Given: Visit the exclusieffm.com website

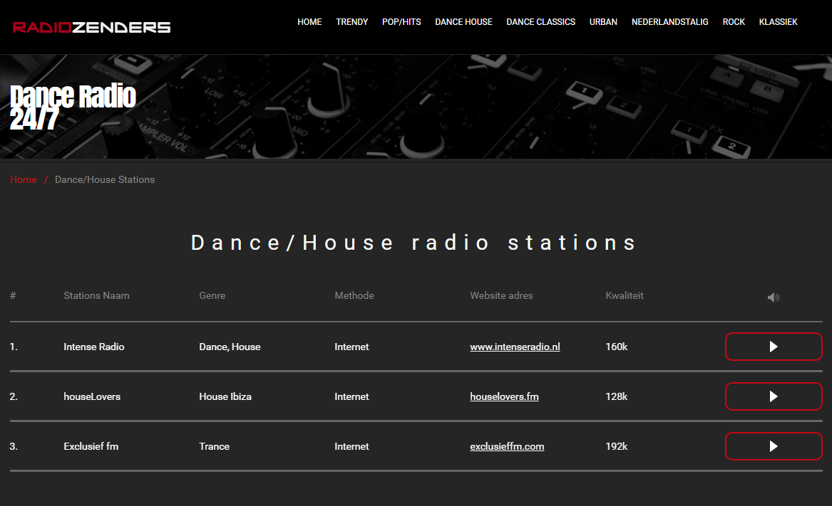Looking at the screenshot, I should 507,446.
